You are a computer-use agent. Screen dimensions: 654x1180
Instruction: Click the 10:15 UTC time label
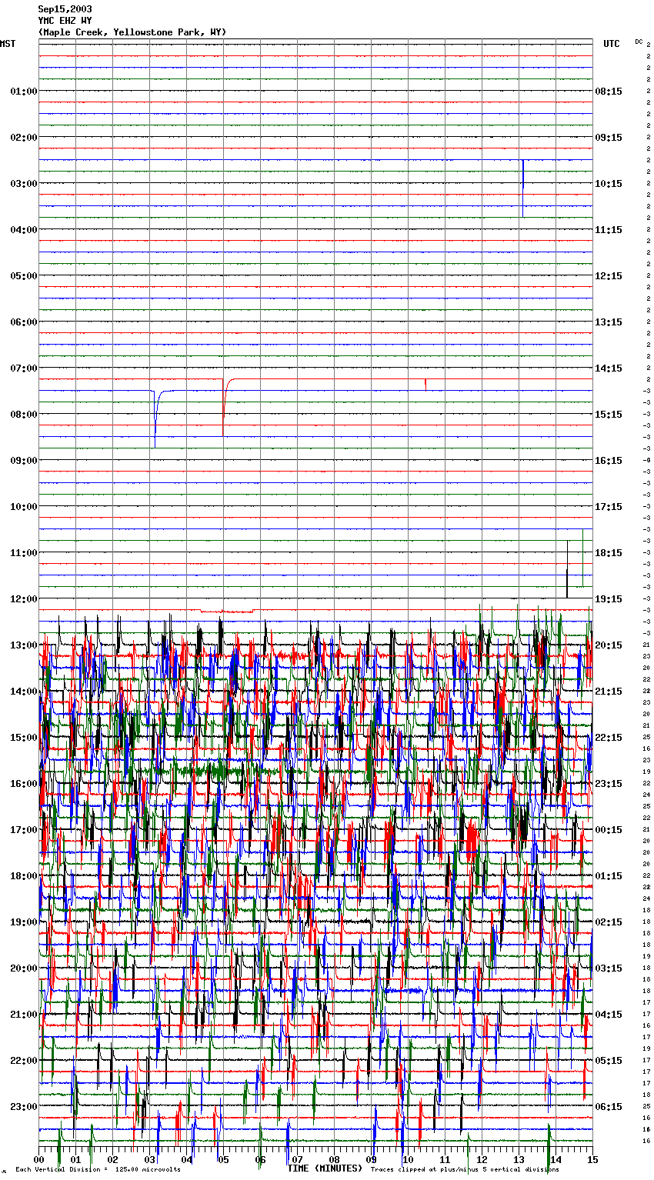(609, 184)
